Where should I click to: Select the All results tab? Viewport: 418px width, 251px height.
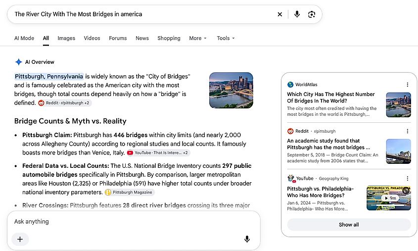46,38
